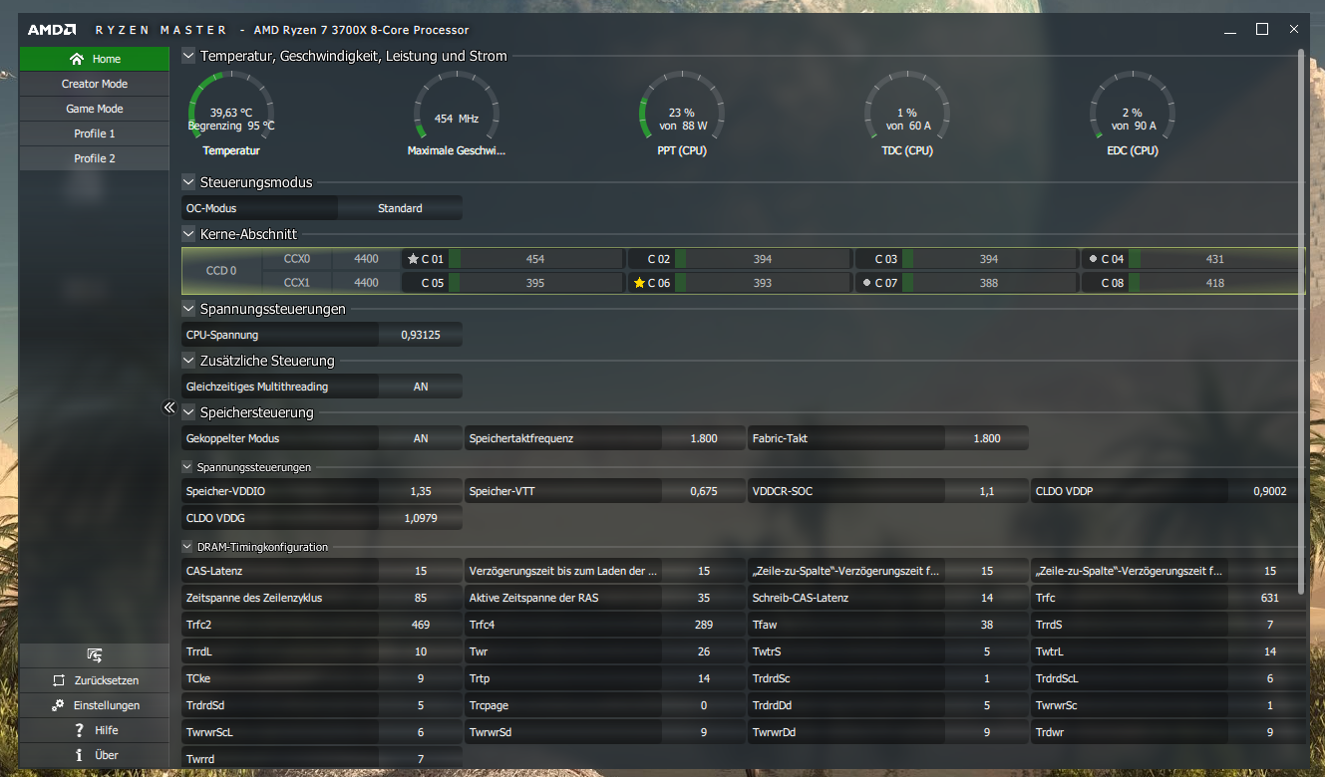This screenshot has width=1325, height=777.
Task: Click CCX1 4400 value
Action: [x=366, y=283]
